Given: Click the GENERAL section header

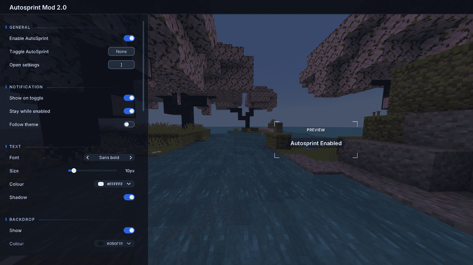Looking at the screenshot, I should click(x=20, y=27).
